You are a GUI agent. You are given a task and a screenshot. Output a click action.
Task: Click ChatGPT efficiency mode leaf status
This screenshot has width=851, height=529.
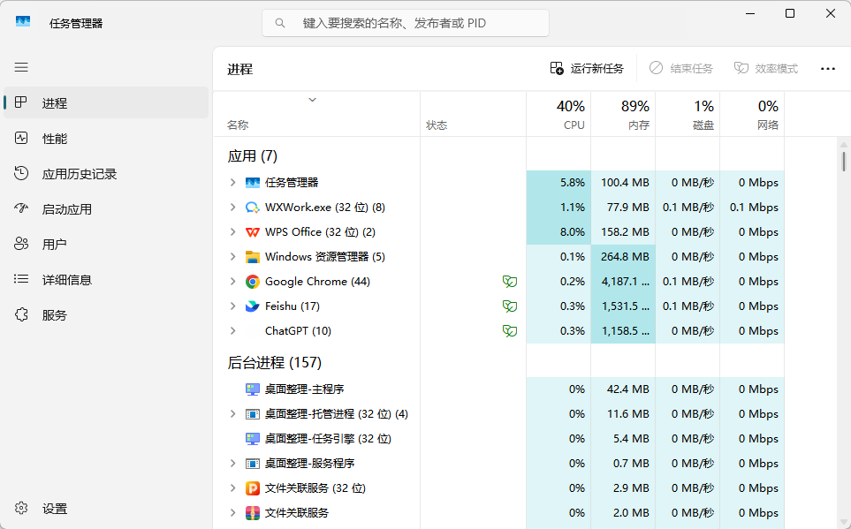coord(510,331)
